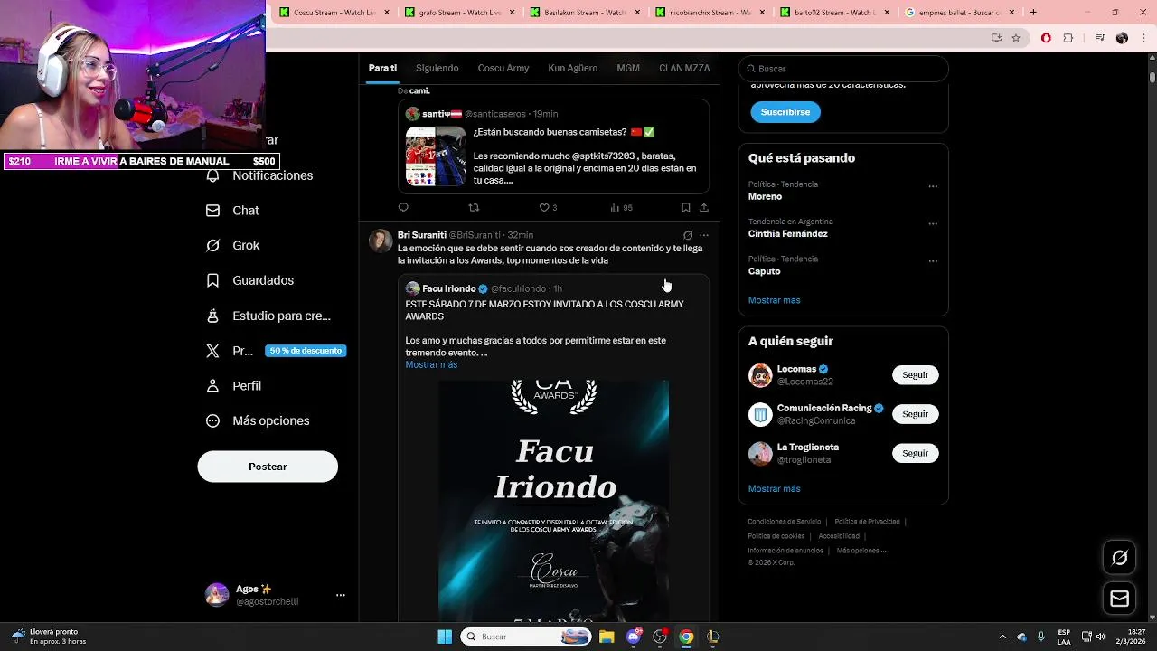Switch to Para ti tab
This screenshot has width=1157, height=651.
tap(382, 68)
